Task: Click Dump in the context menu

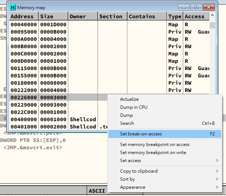Action: [x=126, y=115]
